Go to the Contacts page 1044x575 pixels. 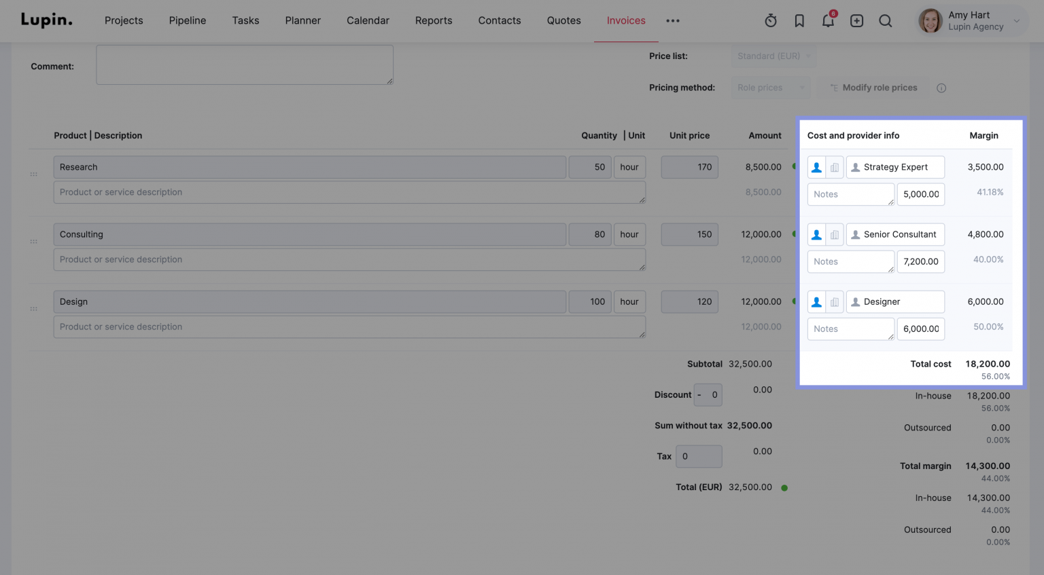[x=500, y=20]
